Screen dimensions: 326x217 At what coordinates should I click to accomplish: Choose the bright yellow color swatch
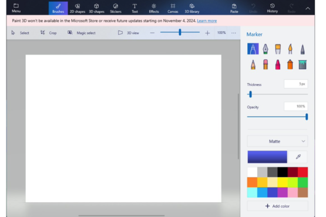click(x=283, y=182)
